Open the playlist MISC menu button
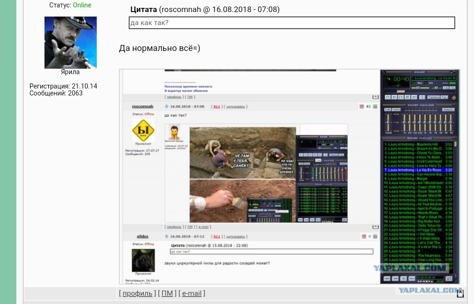This screenshot has width=474, height=304. [412, 279]
